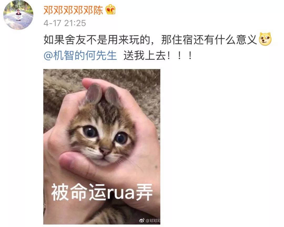Click the thumb under the kitten's chin
The width and height of the screenshot is (284, 227).
click(x=76, y=162)
